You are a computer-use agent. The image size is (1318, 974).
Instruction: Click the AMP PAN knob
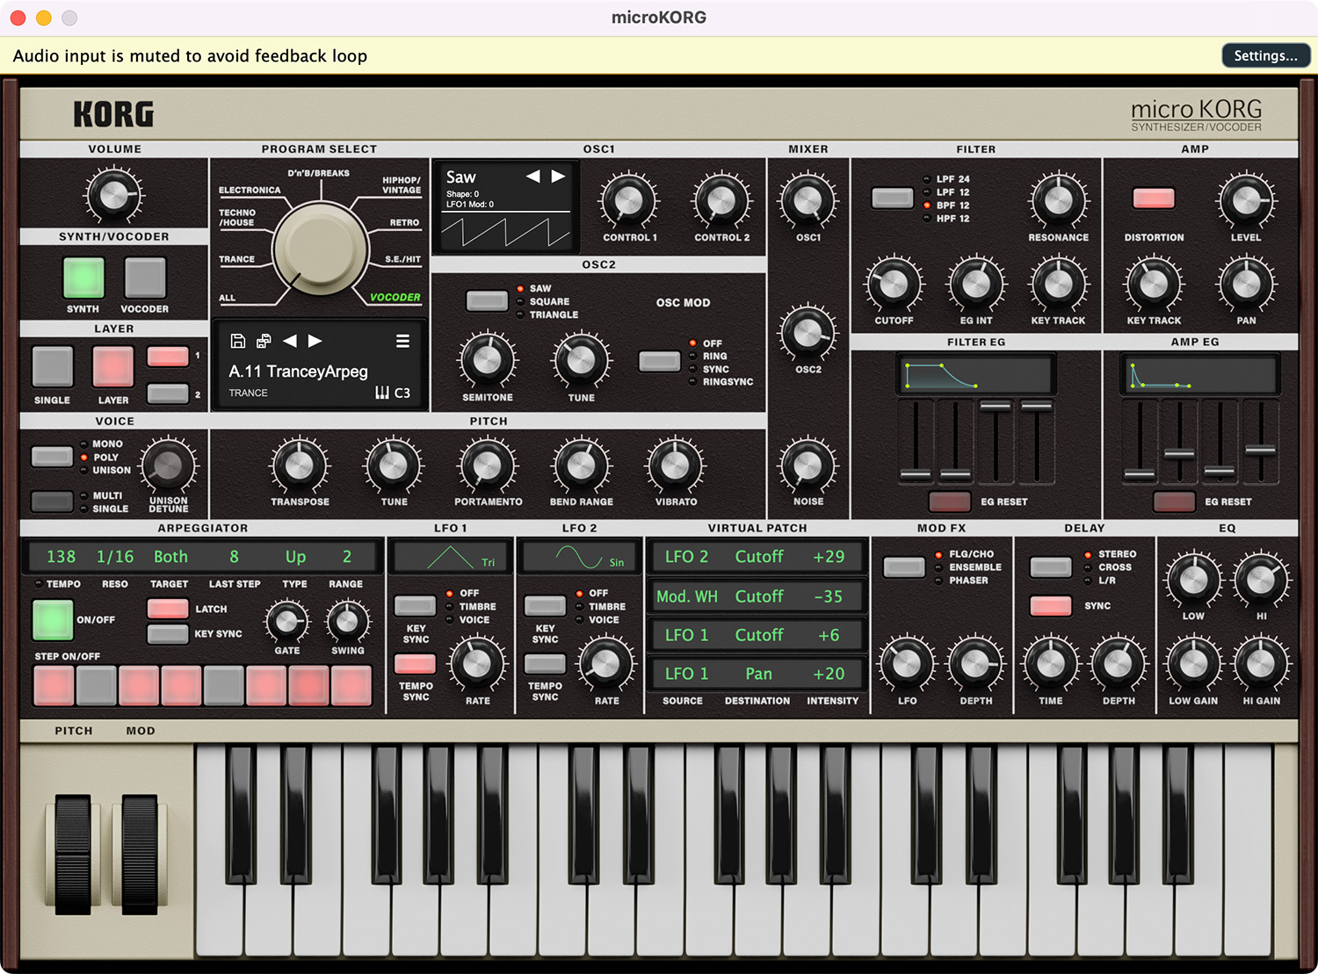point(1246,284)
